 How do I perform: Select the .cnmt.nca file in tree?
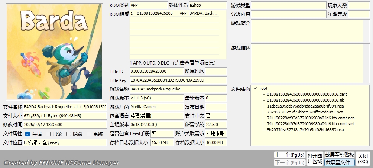coord(311,118)
